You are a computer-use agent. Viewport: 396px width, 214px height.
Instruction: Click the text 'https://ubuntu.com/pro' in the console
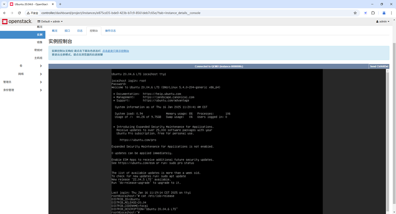[x=138, y=140]
